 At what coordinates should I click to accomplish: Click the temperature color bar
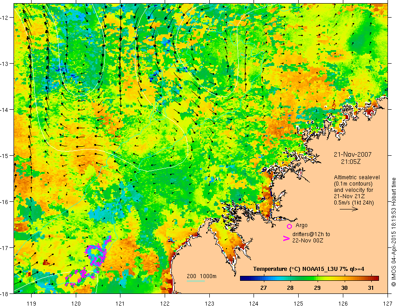tap(309, 279)
